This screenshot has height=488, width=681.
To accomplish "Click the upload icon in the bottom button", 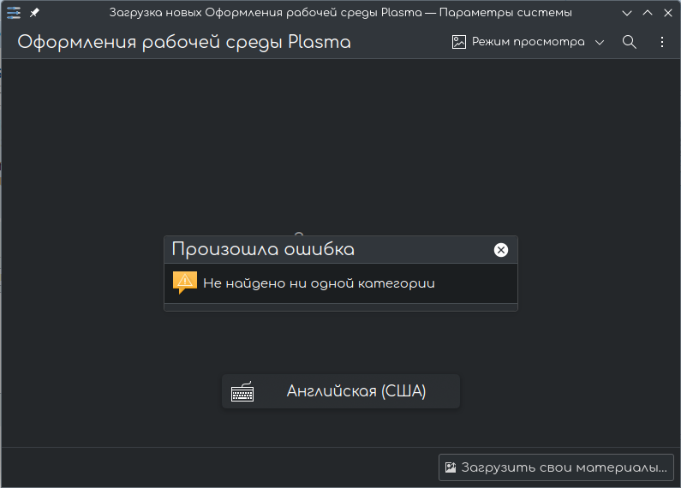I will [x=451, y=467].
